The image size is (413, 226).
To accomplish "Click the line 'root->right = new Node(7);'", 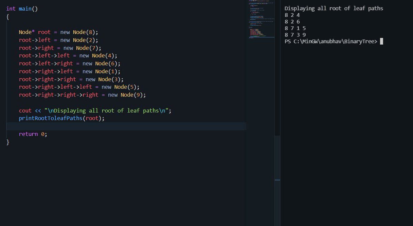I will point(60,48).
